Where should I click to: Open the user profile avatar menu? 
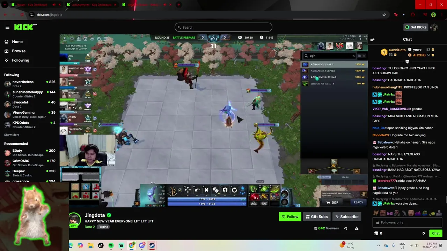[x=434, y=27]
